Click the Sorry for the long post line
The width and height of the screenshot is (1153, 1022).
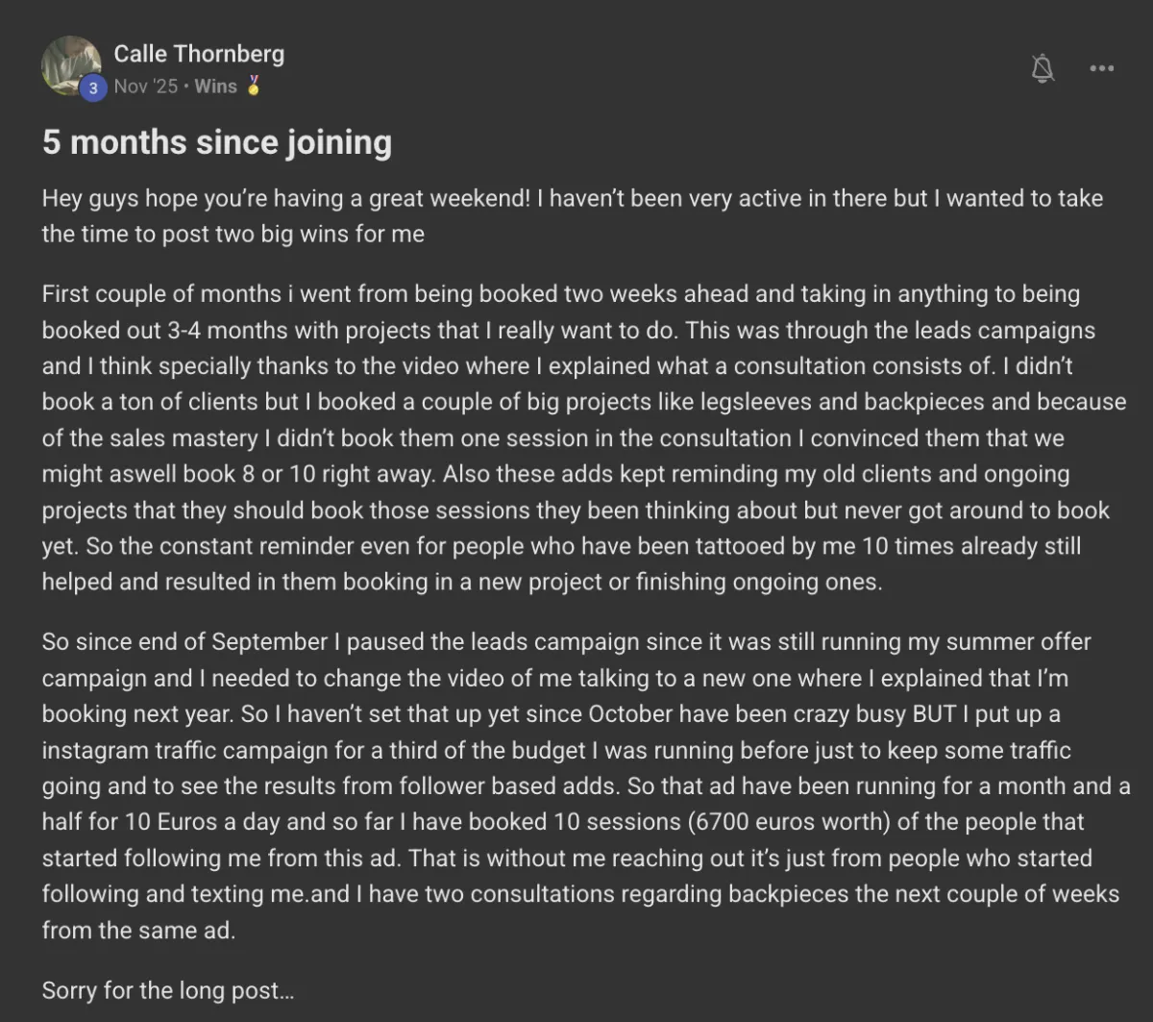[x=168, y=990]
